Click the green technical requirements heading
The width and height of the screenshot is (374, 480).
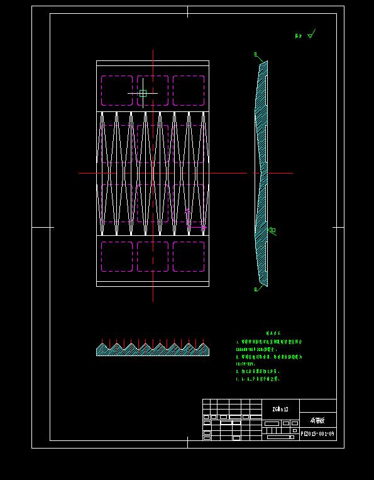273,333
